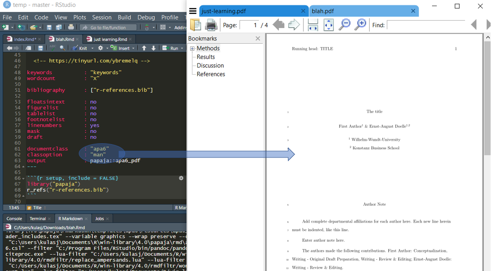Open the Plots menu
The image size is (491, 271).
pyautogui.click(x=80, y=18)
